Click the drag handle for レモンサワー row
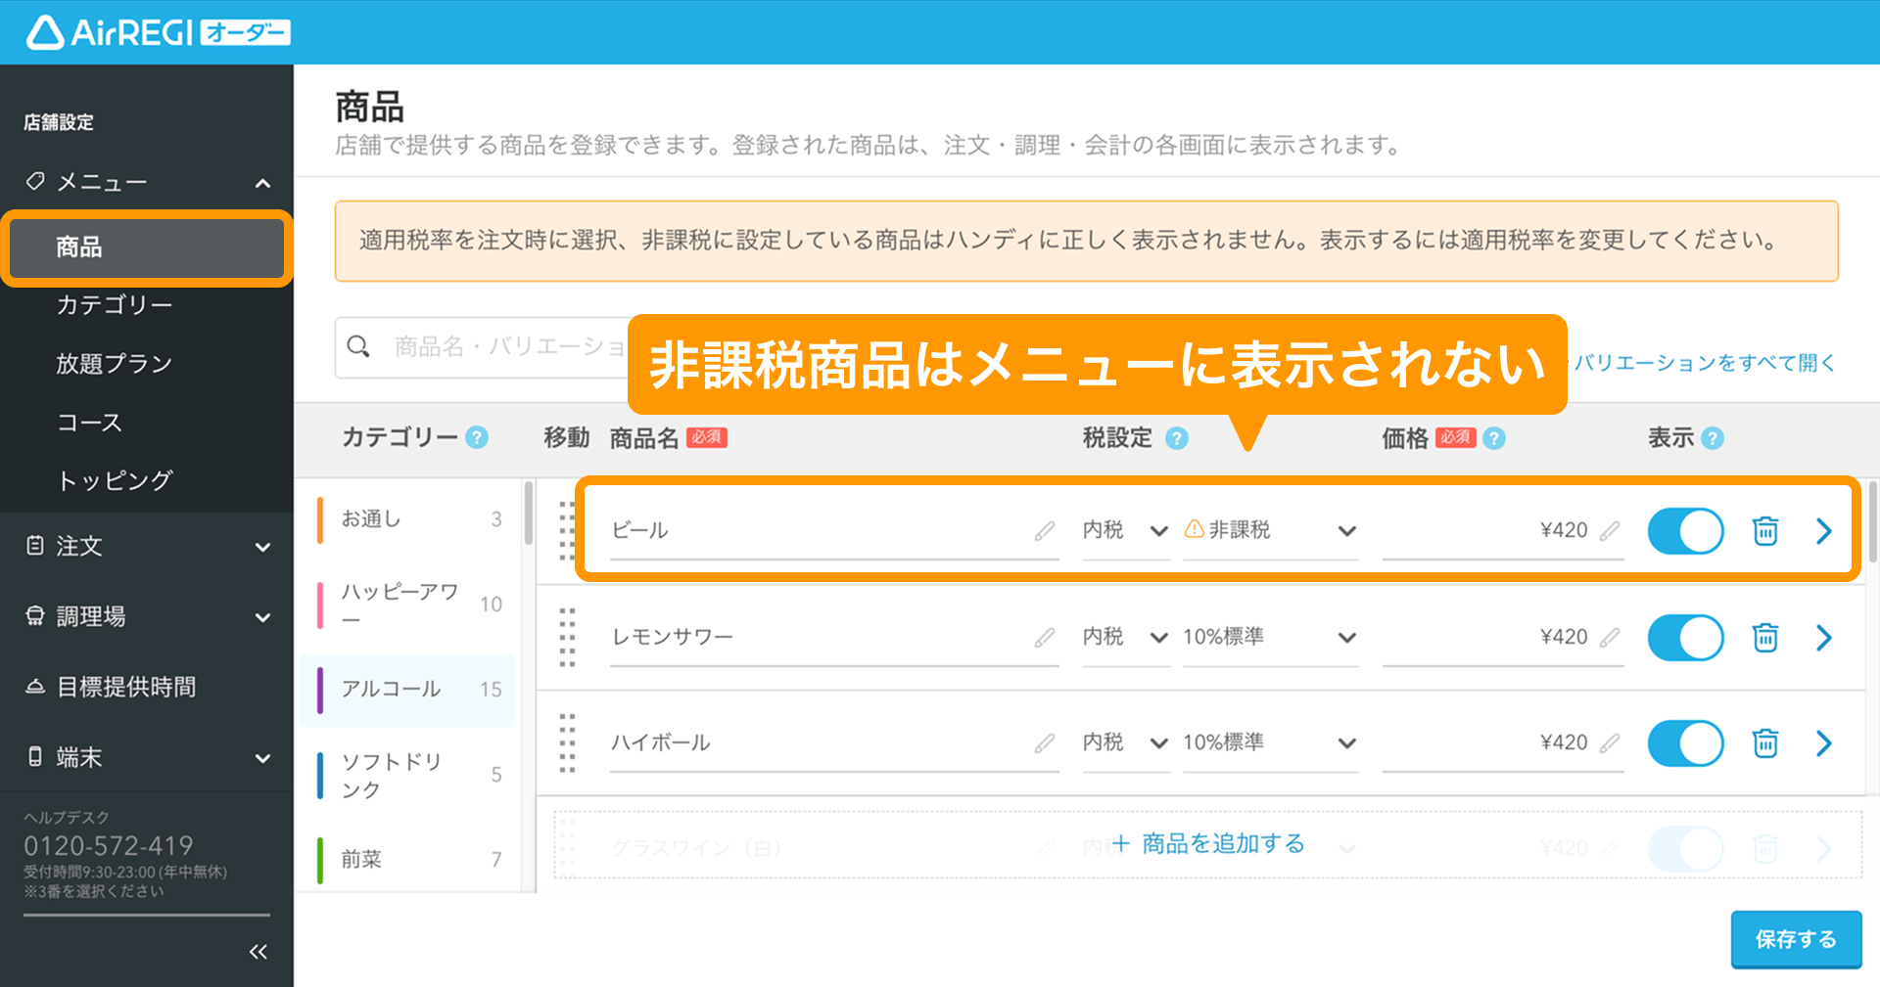Viewport: 1880px width, 987px height. [567, 638]
